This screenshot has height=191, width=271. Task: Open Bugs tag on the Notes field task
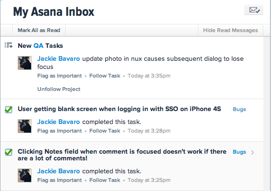coord(239,152)
